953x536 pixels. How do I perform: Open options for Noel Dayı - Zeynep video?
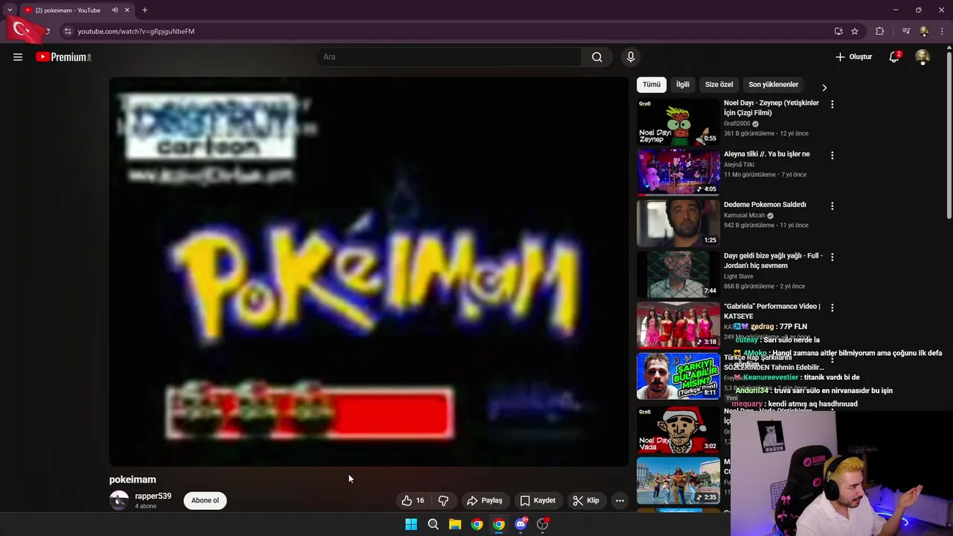pos(832,104)
